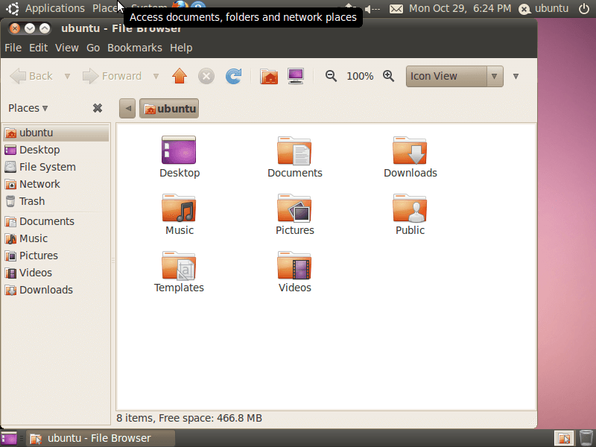Click the ubuntu - File Browser taskbar button
596x447 pixels.
tap(101, 438)
